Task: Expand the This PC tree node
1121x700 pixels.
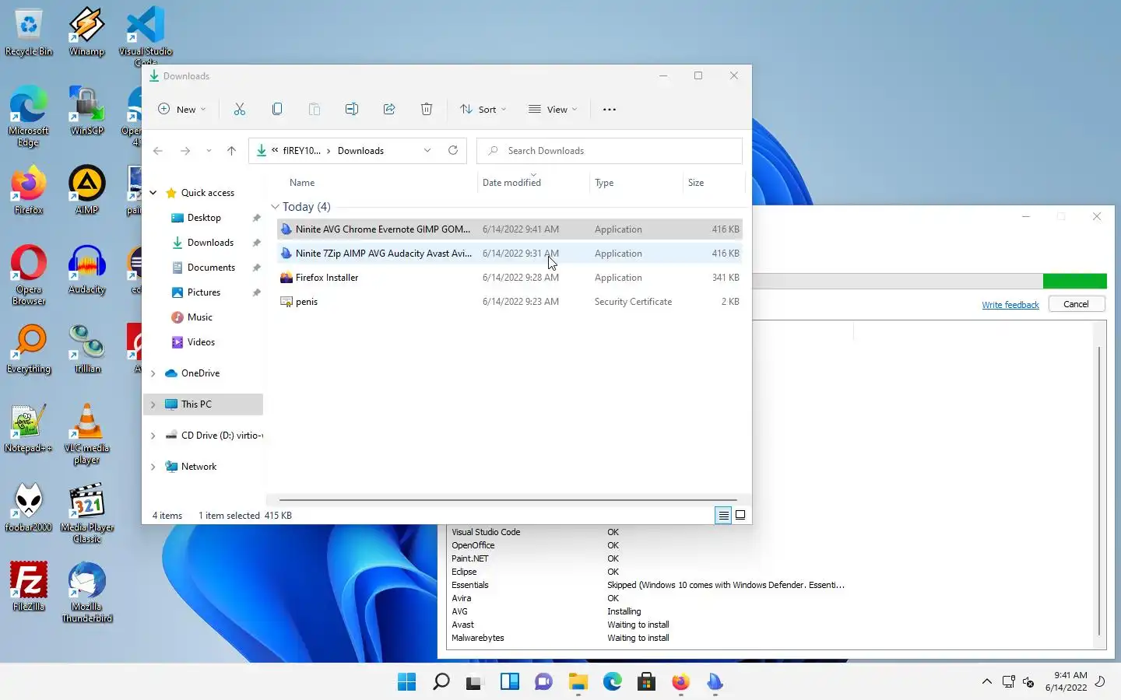Action: pyautogui.click(x=153, y=404)
